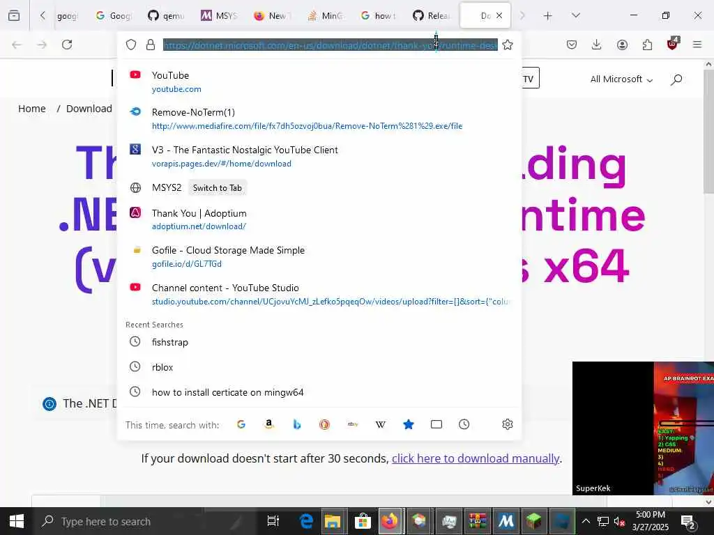Search this time with eBay icon
This screenshot has height=535, width=714.
[352, 424]
